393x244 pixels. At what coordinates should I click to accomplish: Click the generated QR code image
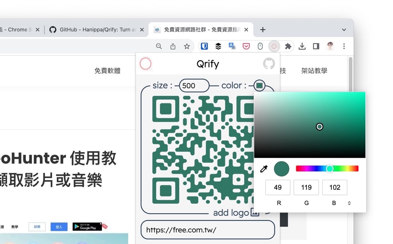coord(203,150)
